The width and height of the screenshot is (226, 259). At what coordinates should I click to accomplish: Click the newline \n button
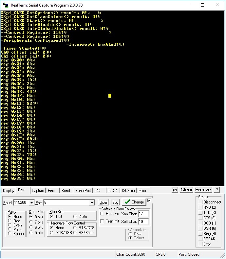click(175, 190)
